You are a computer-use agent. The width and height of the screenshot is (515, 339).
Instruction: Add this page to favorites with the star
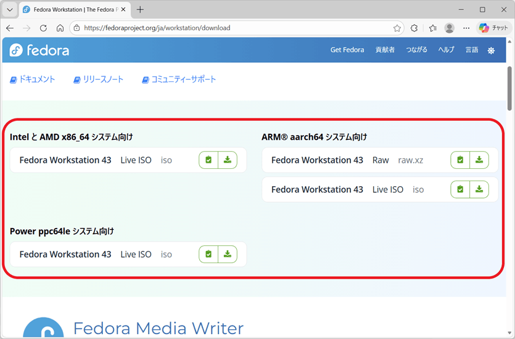point(397,28)
